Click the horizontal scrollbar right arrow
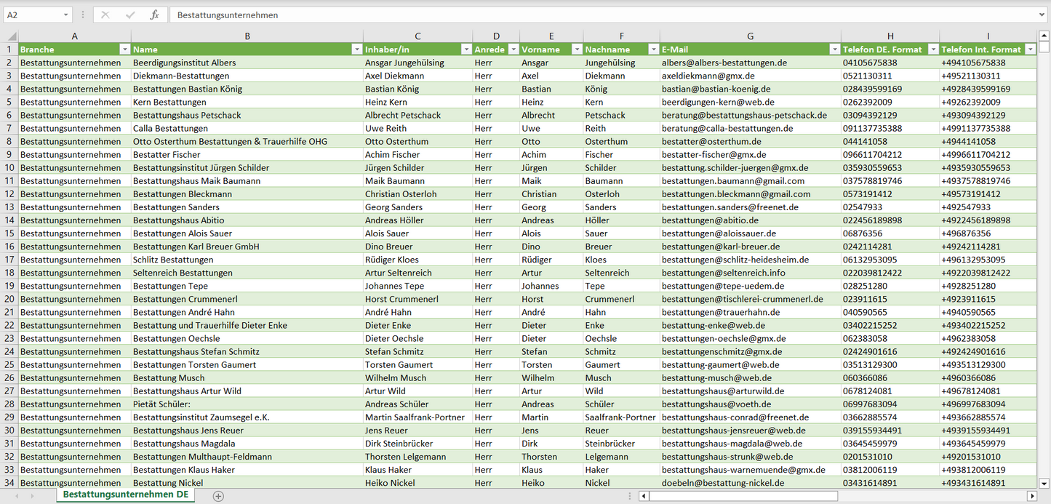This screenshot has height=504, width=1051. (1031, 496)
